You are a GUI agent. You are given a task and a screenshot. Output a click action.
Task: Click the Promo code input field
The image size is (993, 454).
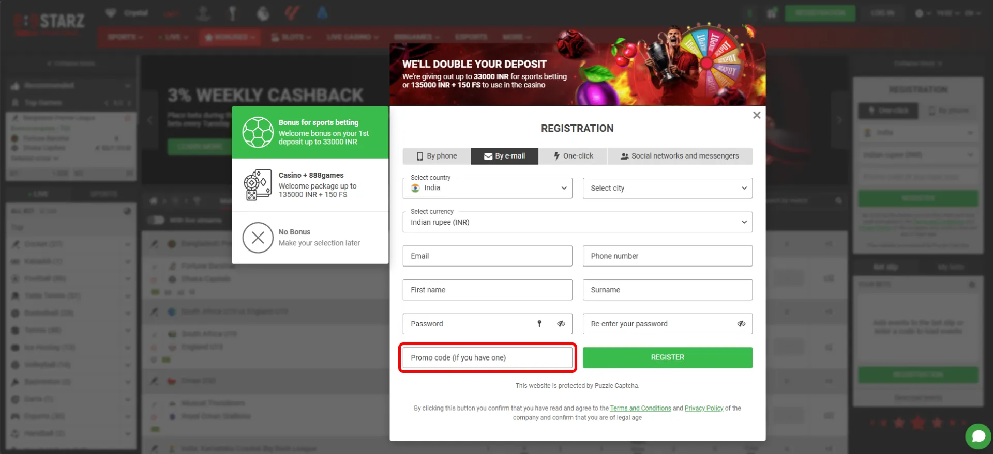tap(487, 357)
